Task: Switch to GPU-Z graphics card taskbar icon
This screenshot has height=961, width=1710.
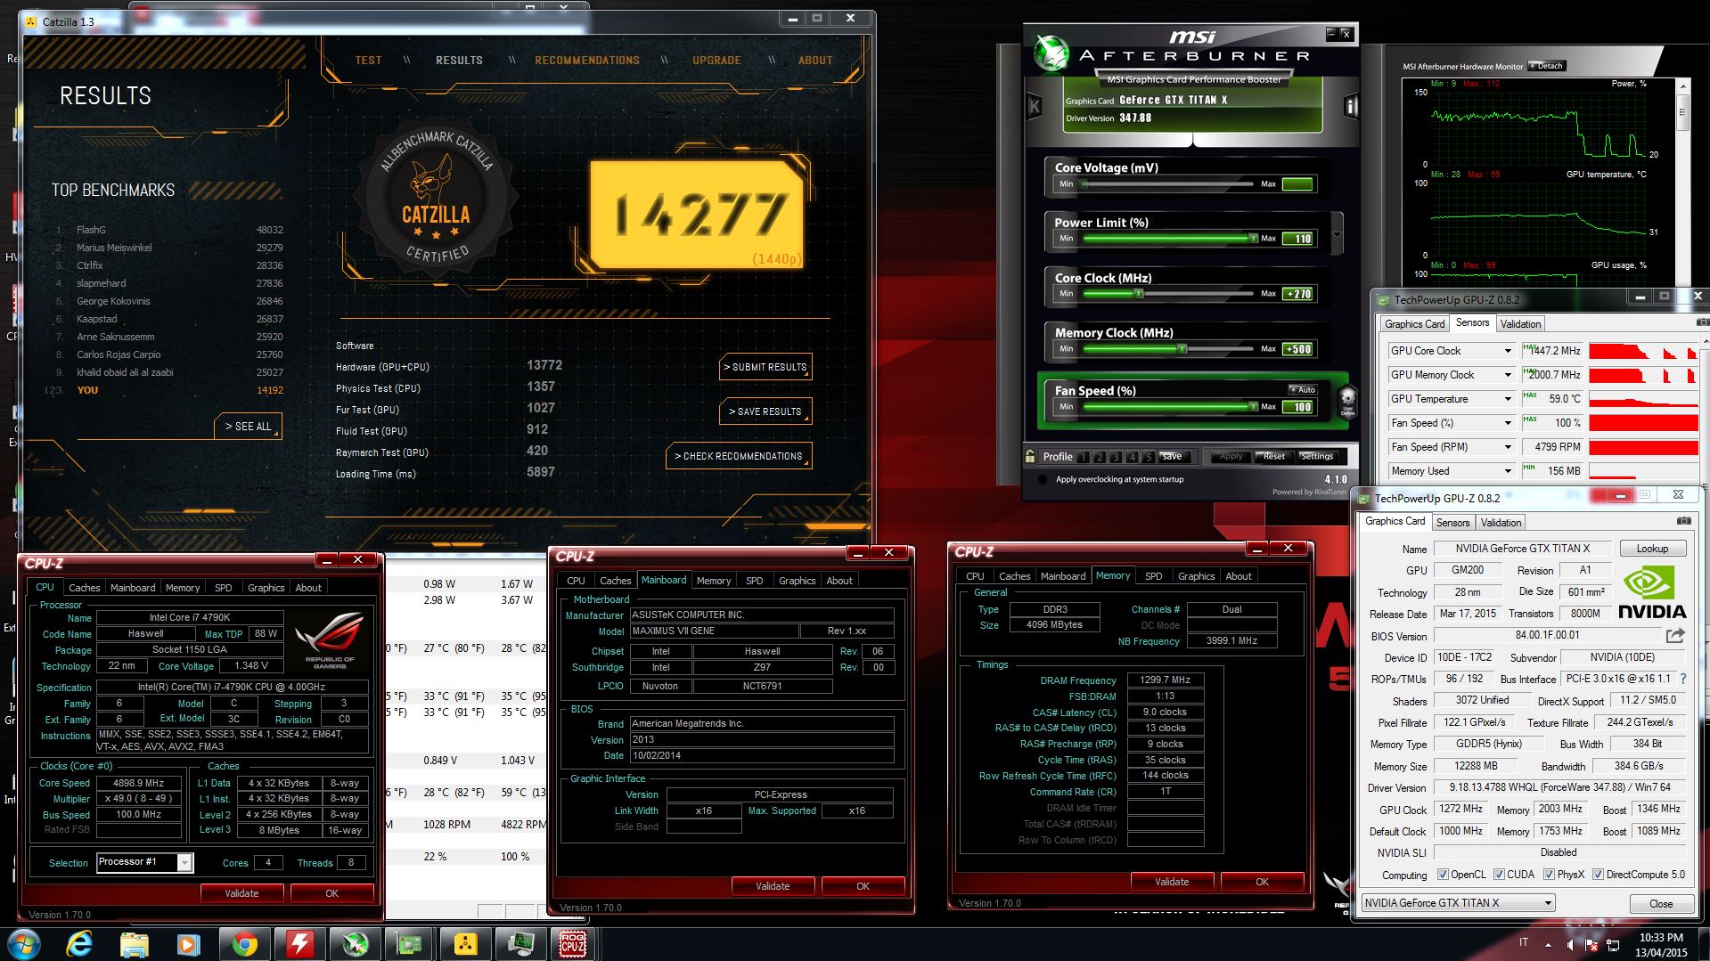Action: point(410,943)
